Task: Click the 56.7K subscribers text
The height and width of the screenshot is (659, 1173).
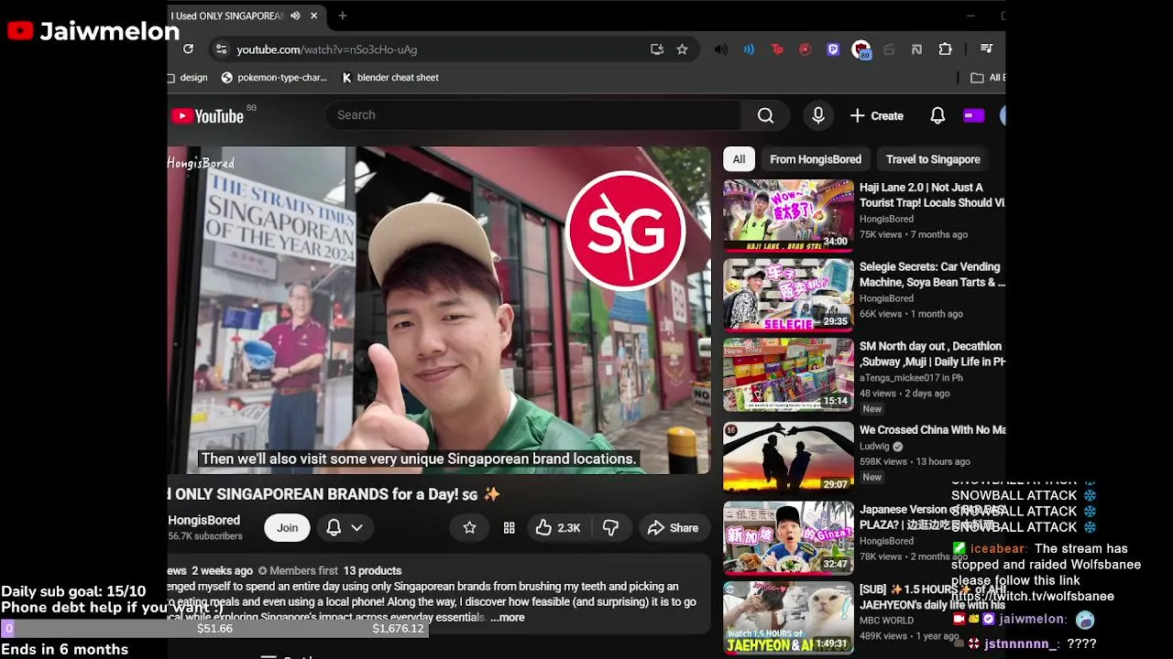Action: coord(205,536)
